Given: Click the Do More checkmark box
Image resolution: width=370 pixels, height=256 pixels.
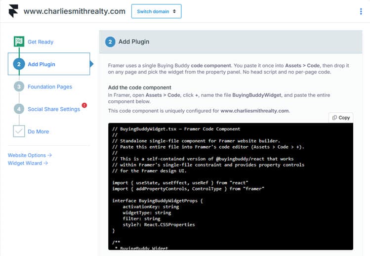Looking at the screenshot, I should coord(19,131).
